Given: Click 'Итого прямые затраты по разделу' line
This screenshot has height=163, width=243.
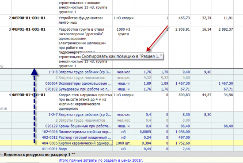Looking at the screenshot, I should [x=101, y=160].
